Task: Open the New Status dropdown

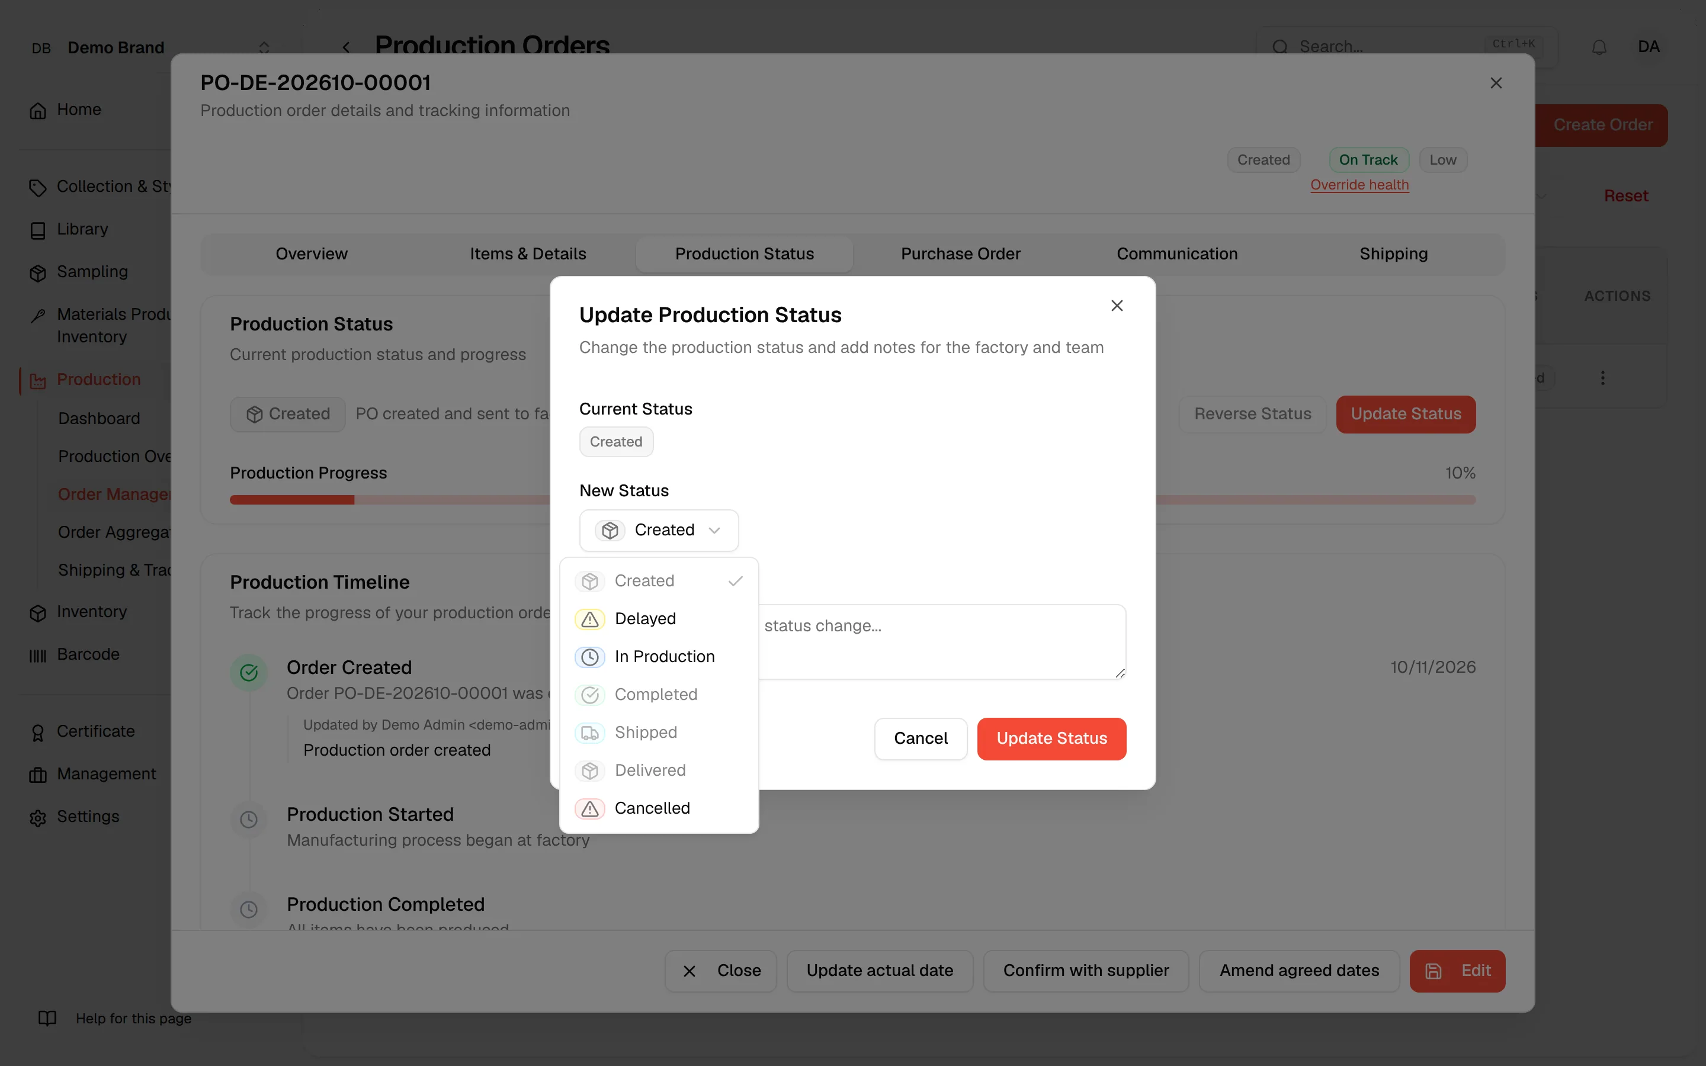Action: point(659,530)
